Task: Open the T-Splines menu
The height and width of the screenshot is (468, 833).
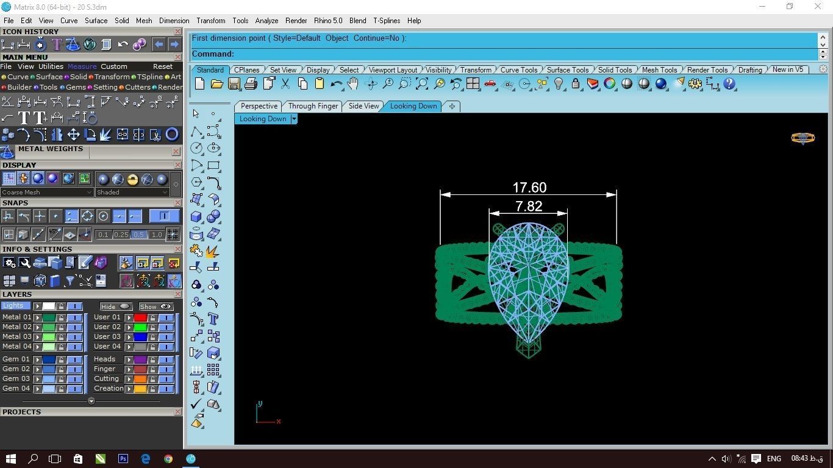Action: coord(387,21)
